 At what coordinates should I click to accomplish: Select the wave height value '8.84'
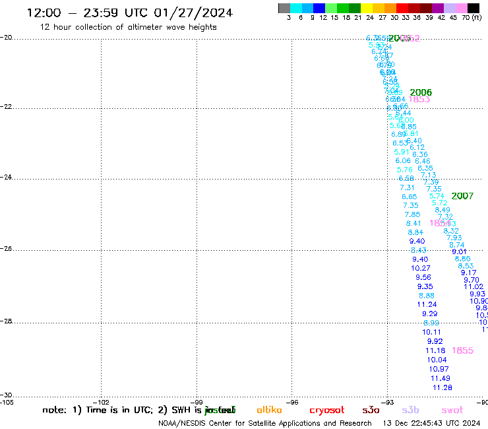pyautogui.click(x=415, y=232)
